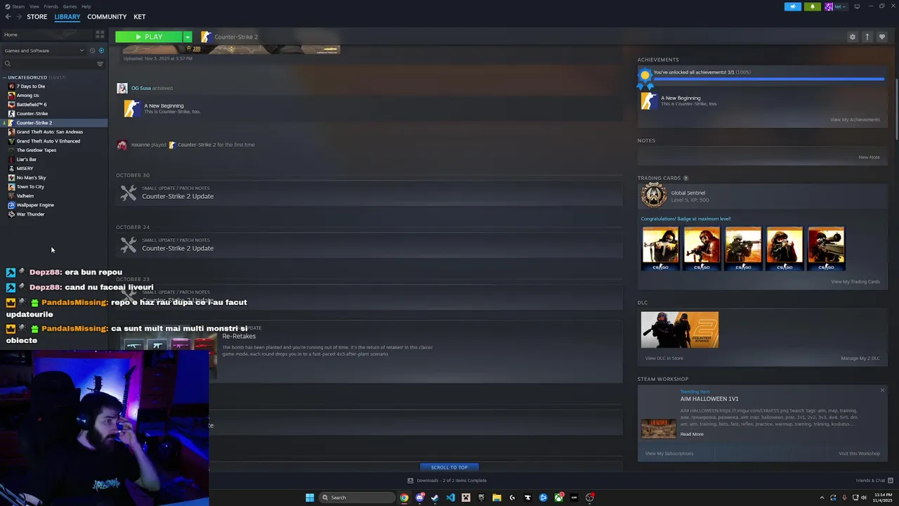Open the Help menu

[x=86, y=6]
